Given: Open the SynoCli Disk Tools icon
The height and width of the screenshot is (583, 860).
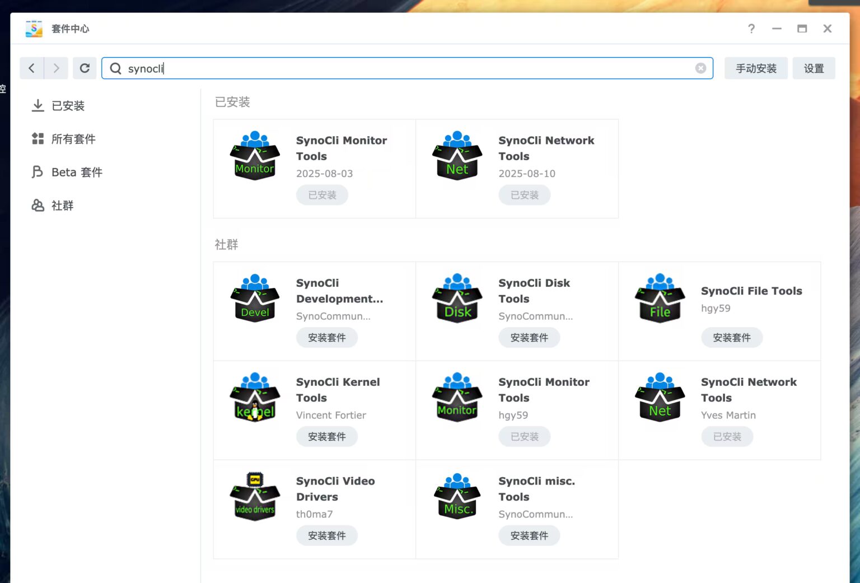Looking at the screenshot, I should click(457, 298).
